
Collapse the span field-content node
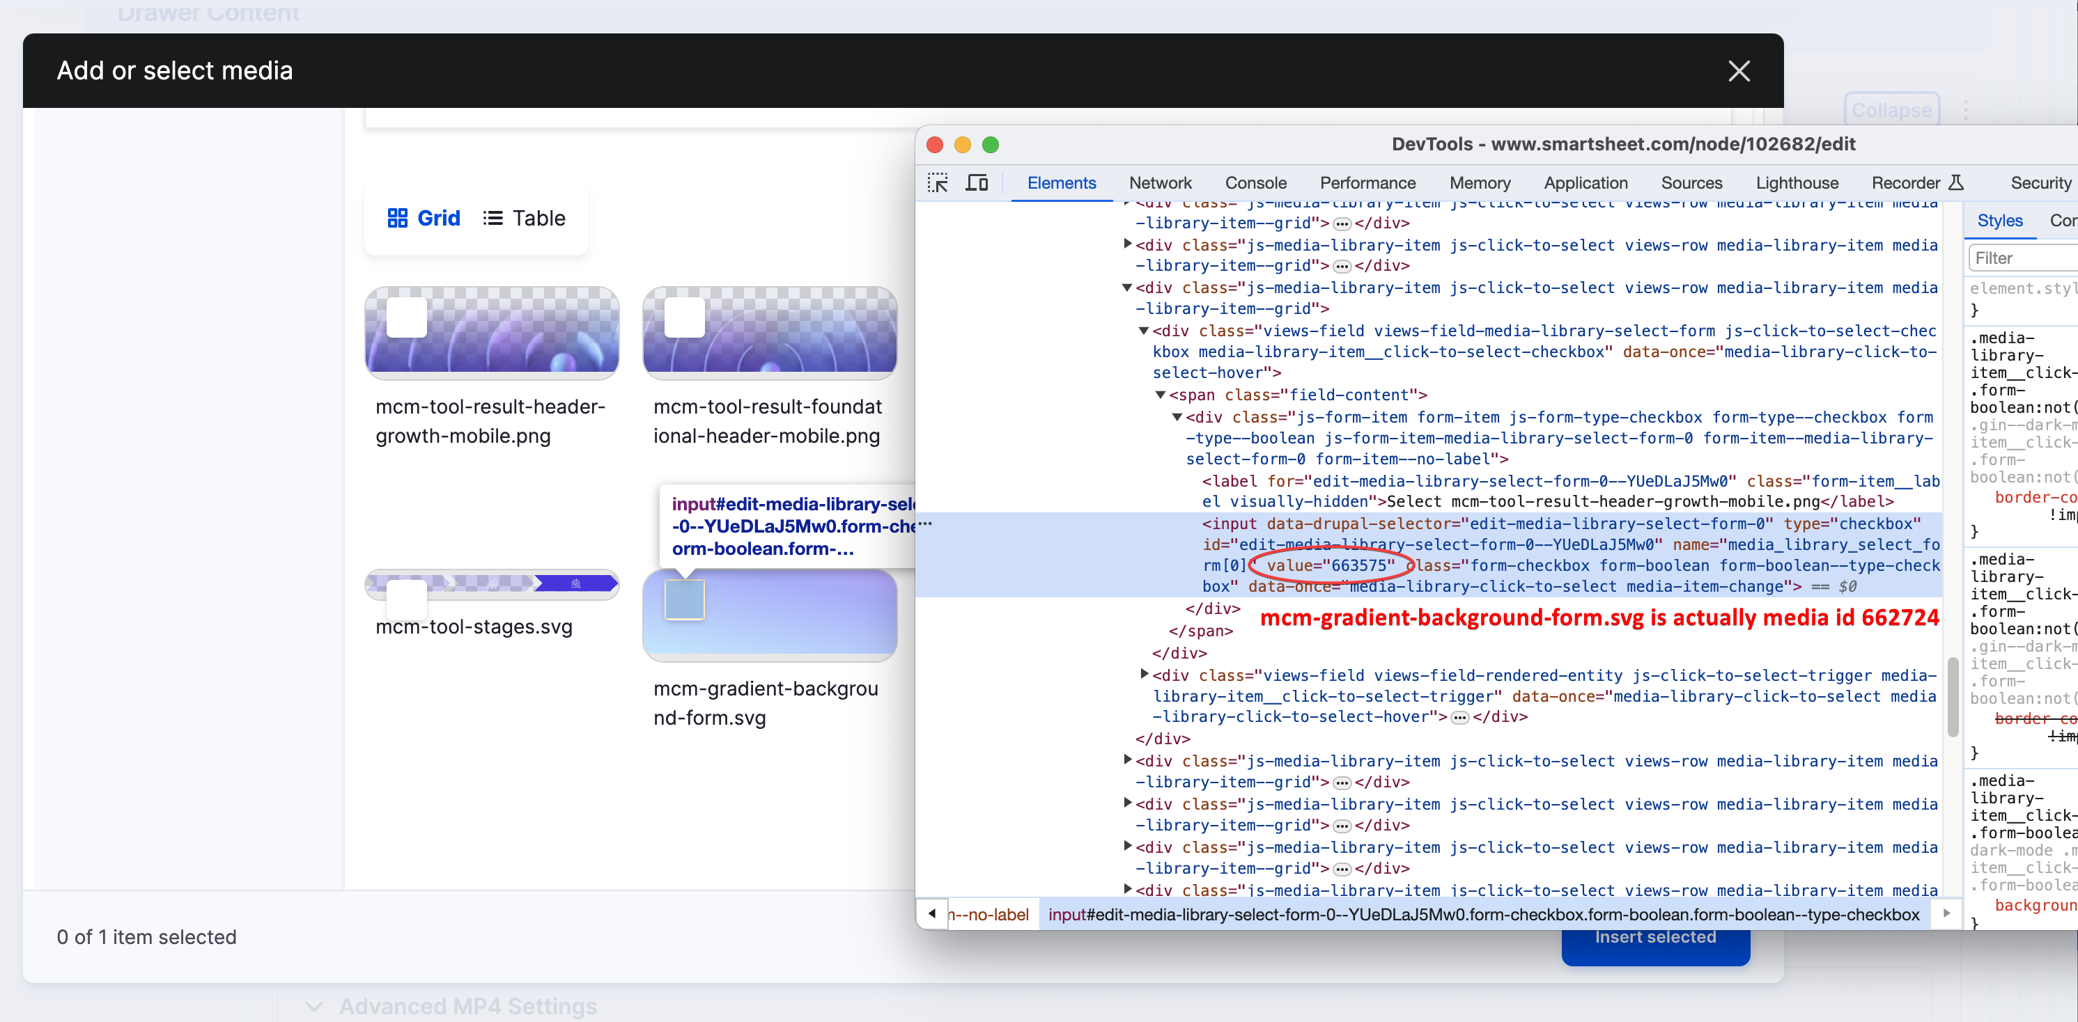pyautogui.click(x=1160, y=395)
